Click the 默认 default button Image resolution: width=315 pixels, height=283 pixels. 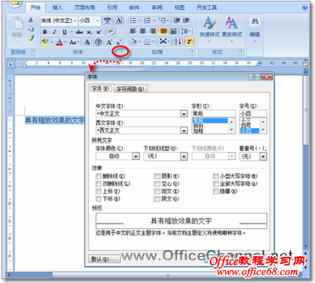[104, 259]
